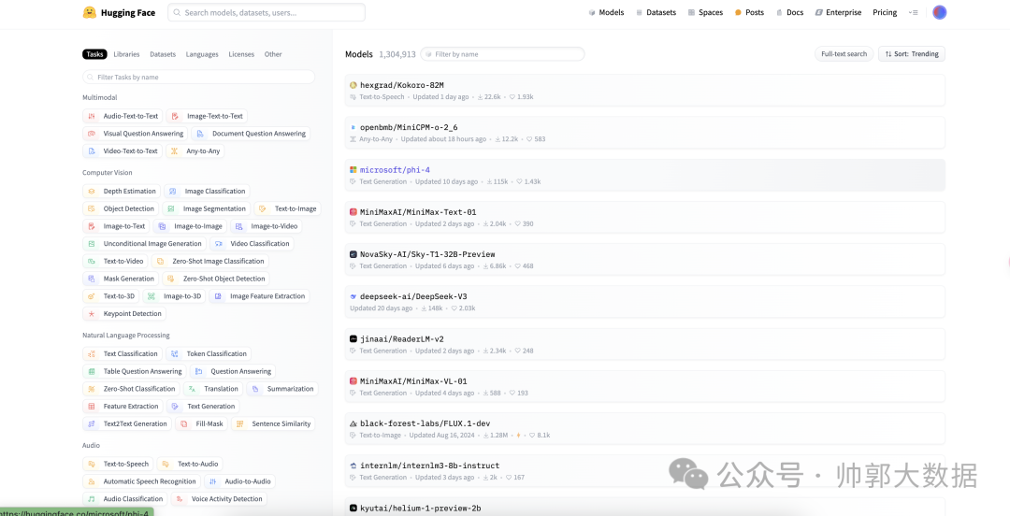The height and width of the screenshot is (516, 1010).
Task: Open Enterprise in the top navigation
Action: pos(838,12)
